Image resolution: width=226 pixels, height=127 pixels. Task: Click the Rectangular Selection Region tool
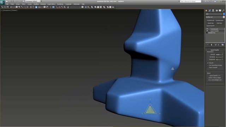25,7
